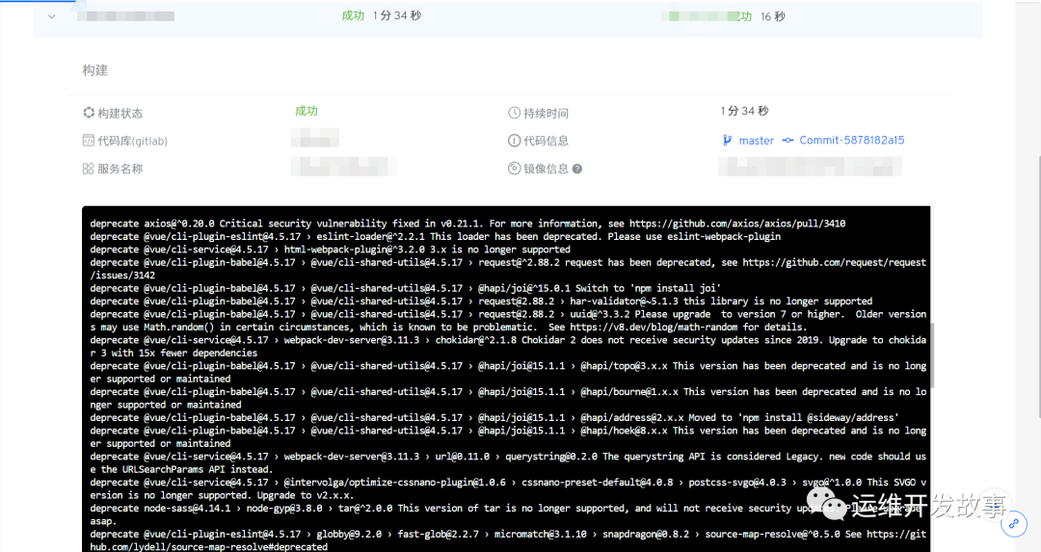
Task: Select the 构建 section heading
Action: tap(95, 70)
